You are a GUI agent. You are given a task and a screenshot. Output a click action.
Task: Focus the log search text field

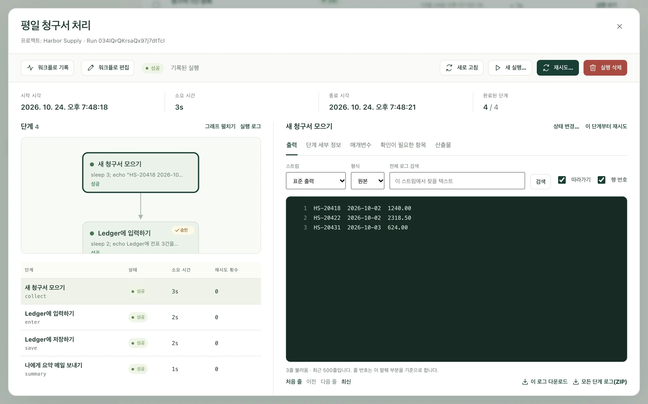(457, 181)
